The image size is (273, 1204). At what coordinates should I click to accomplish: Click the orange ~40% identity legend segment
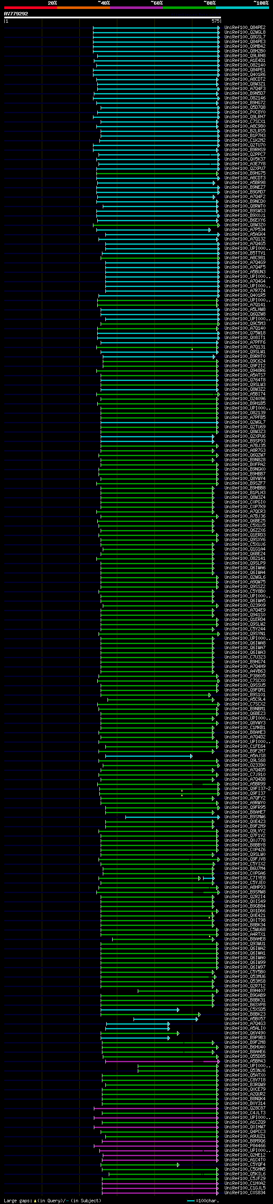84,8
